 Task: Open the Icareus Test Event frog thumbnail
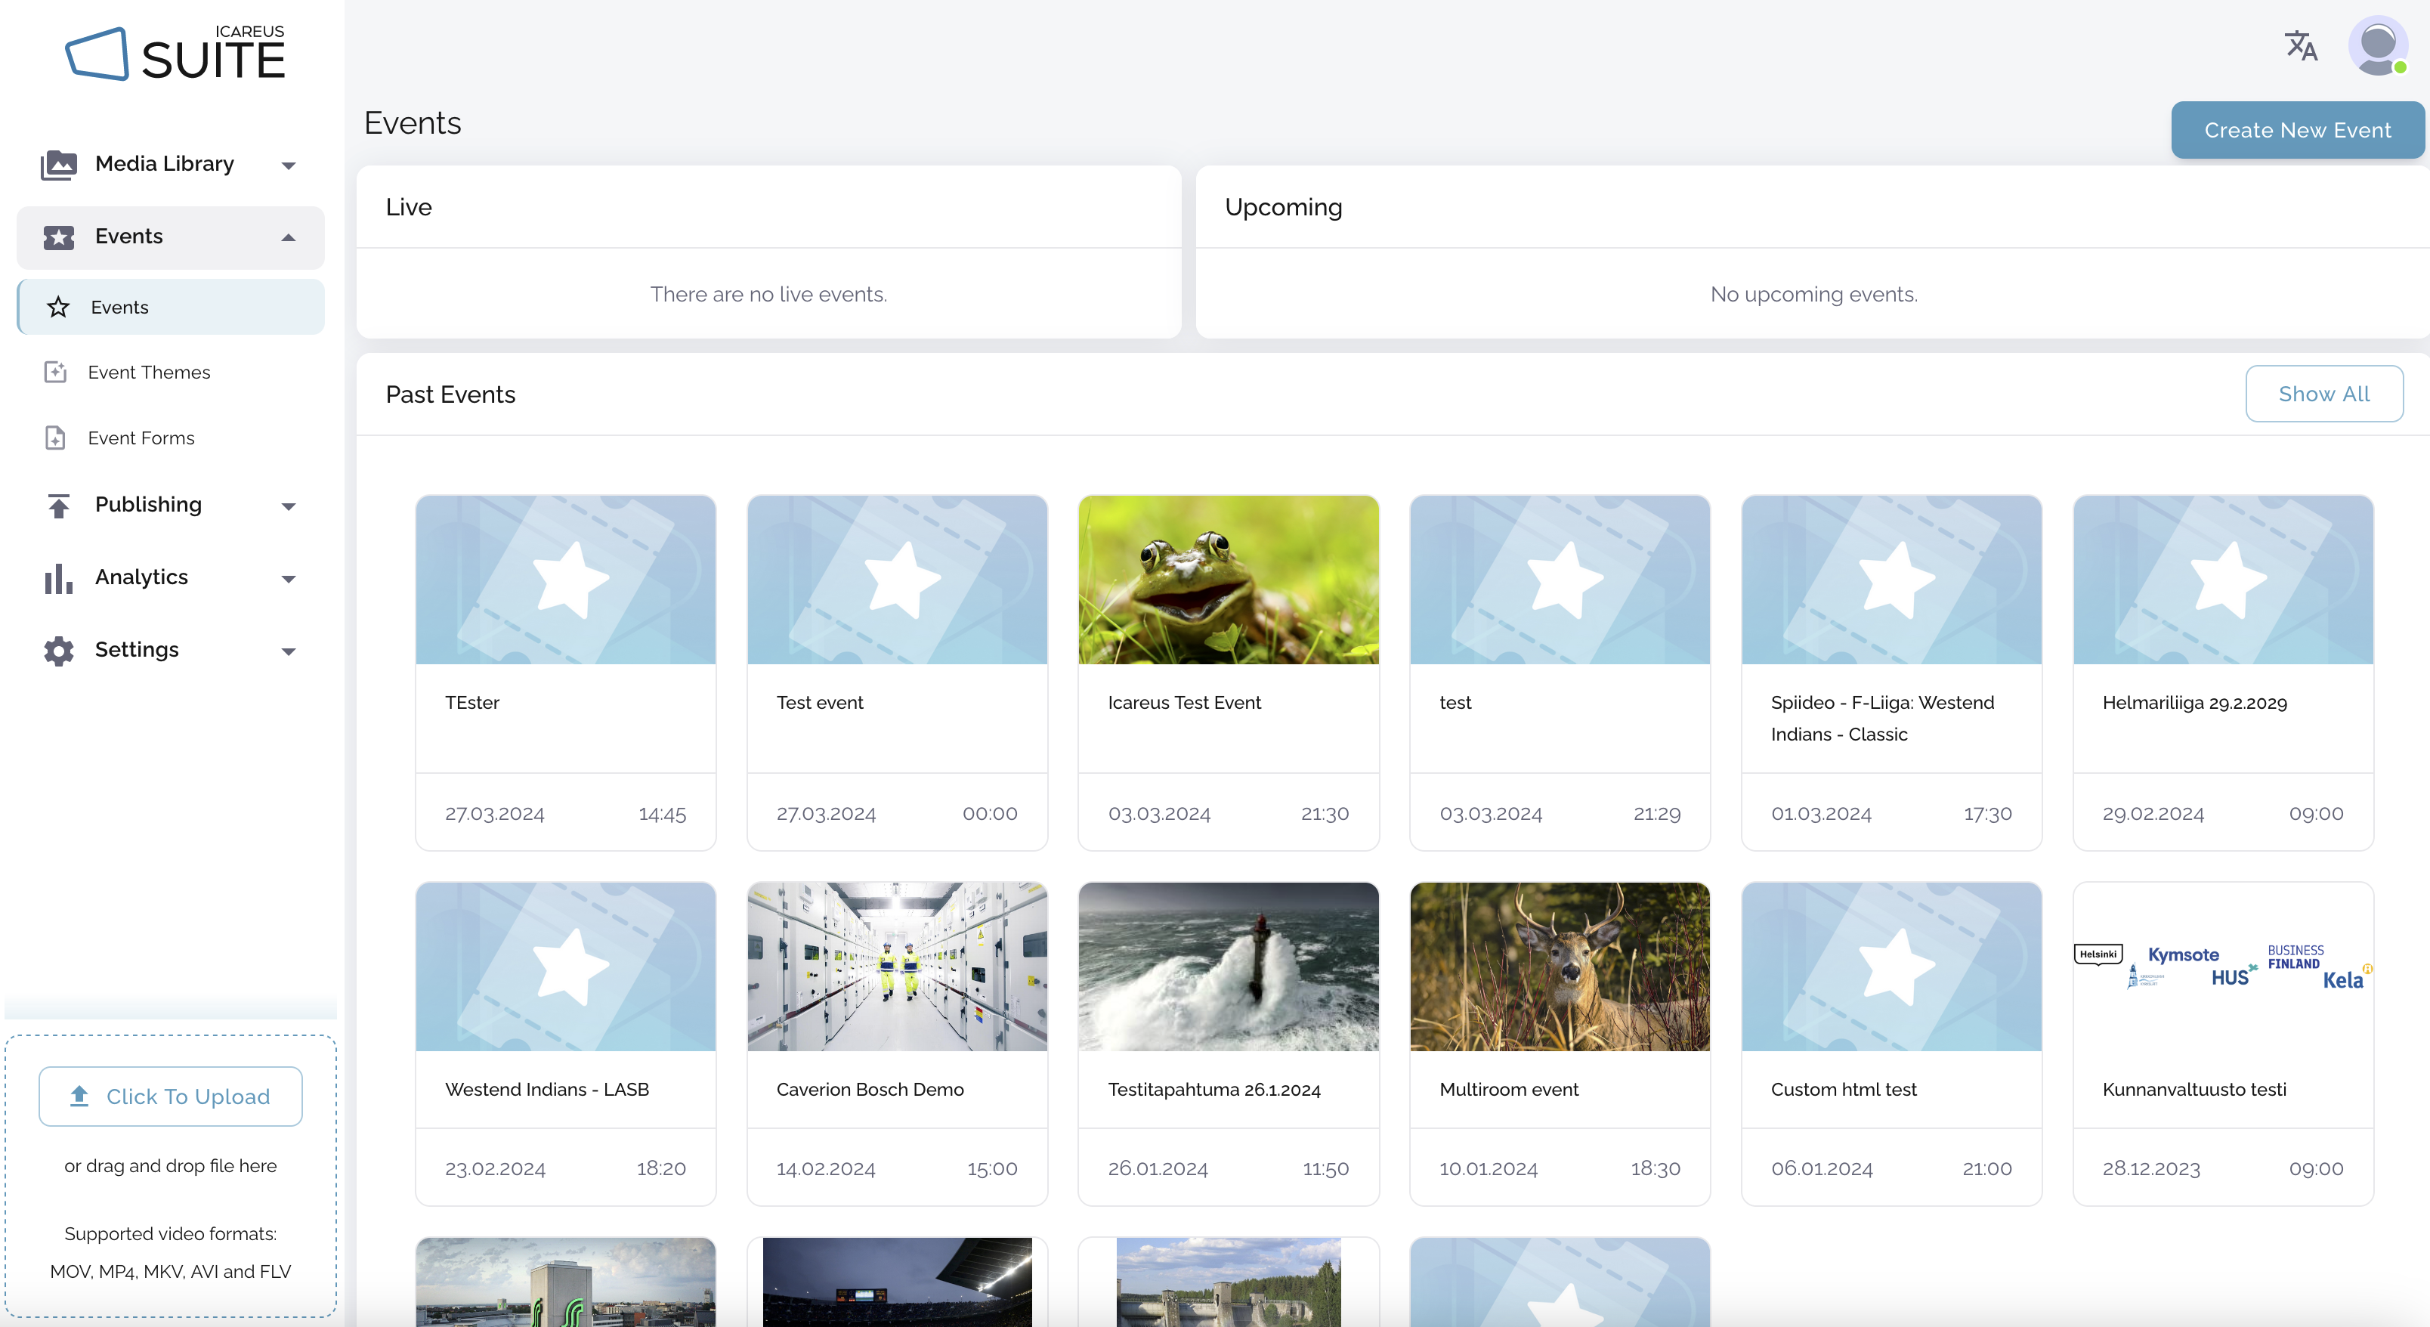(1227, 580)
